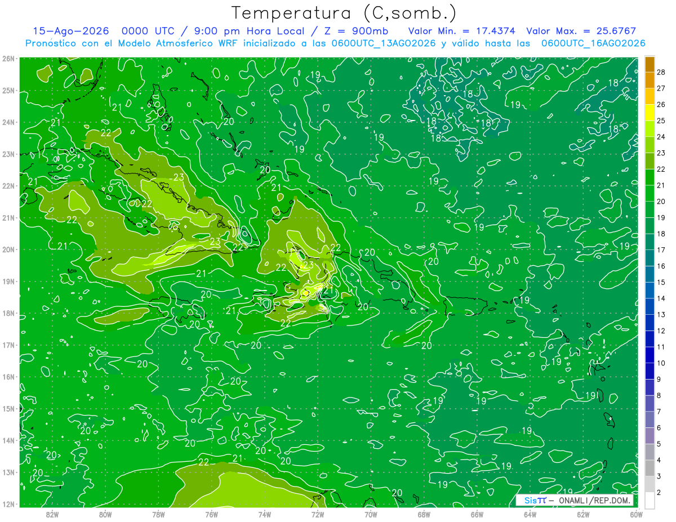The image size is (676, 522).
Task: Click the '24N' latitude label
Action: (8, 122)
